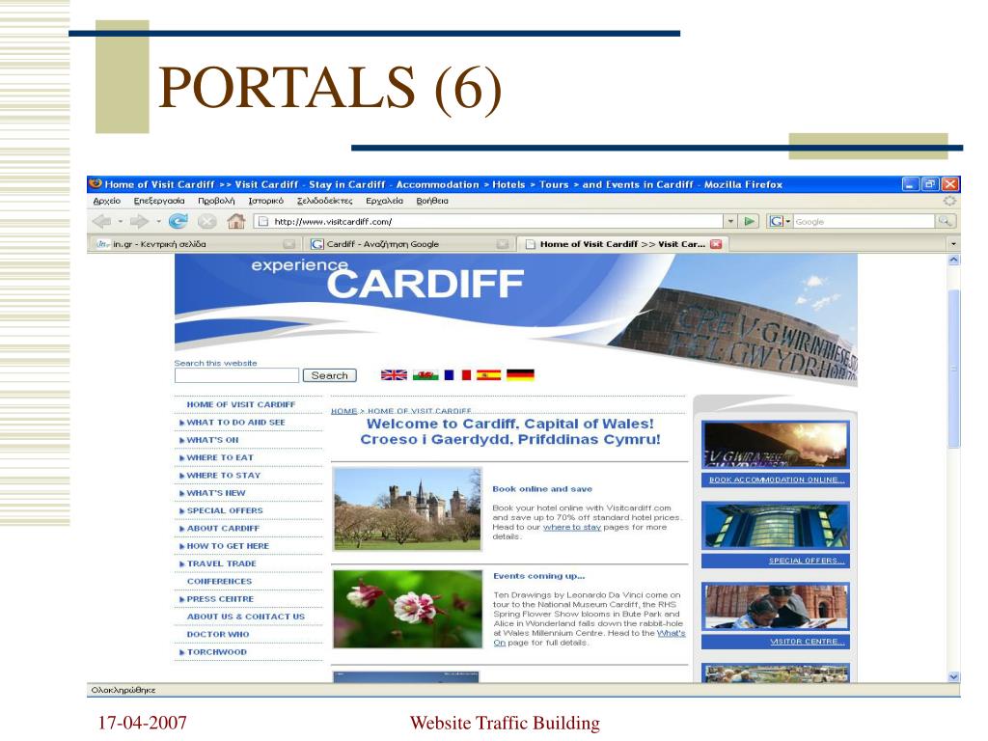Image resolution: width=988 pixels, height=741 pixels.
Task: Open the list all tabs dropdown
Action: coord(953,244)
